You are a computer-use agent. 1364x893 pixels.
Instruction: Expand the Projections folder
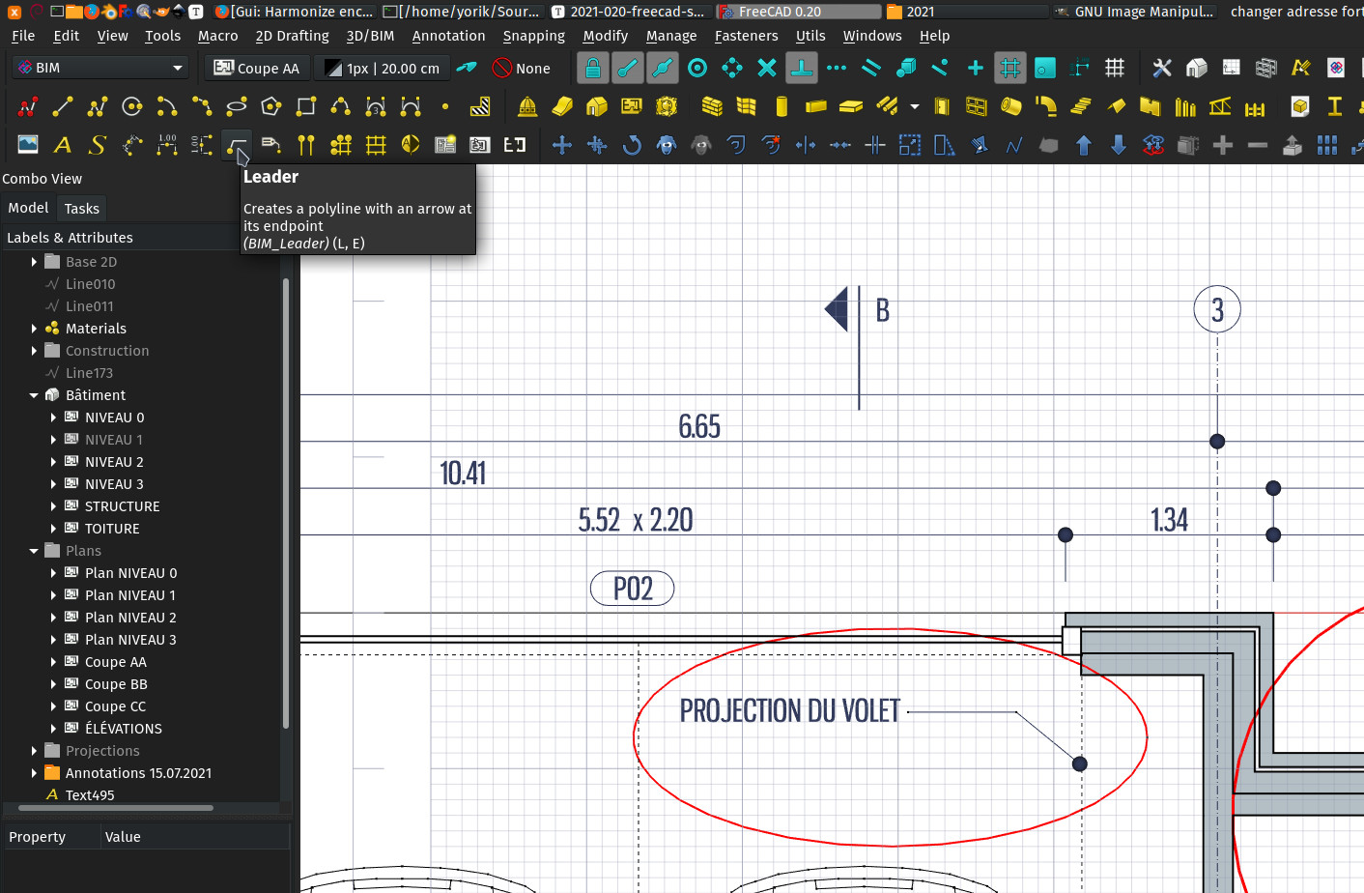(35, 750)
